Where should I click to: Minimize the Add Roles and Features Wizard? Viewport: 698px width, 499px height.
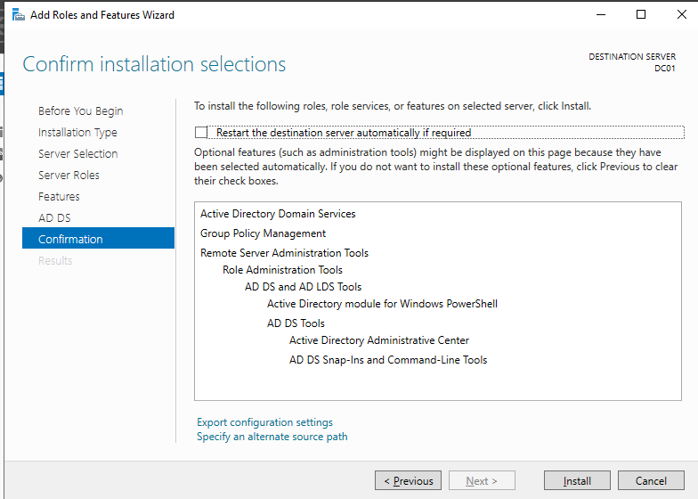pos(601,14)
